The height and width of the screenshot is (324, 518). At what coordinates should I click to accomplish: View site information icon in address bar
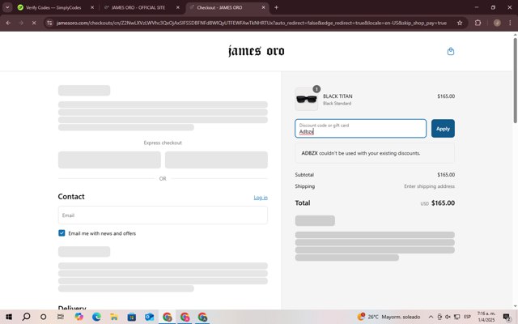coord(49,23)
